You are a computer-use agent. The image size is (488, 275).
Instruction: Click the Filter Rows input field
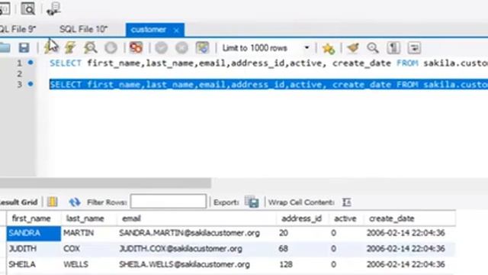(169, 201)
